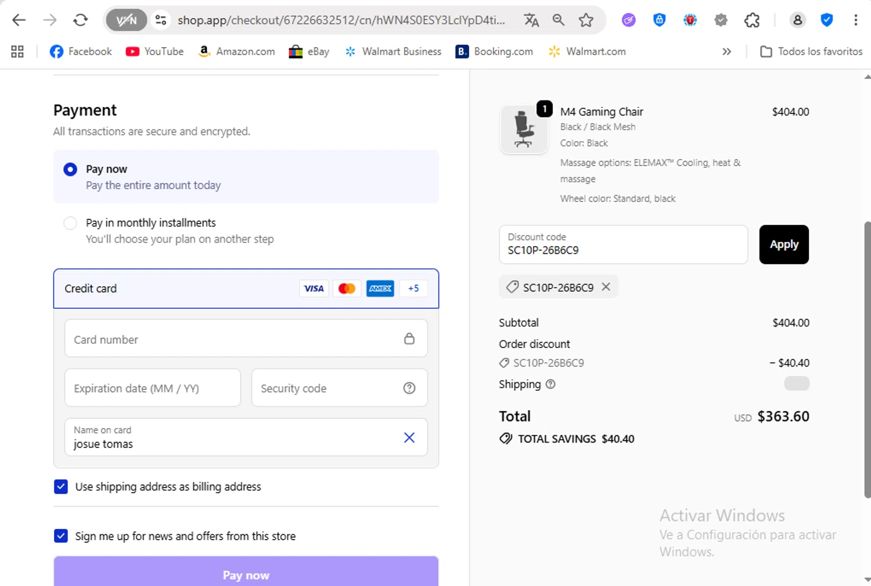Open Chrome profile avatar
The height and width of the screenshot is (586, 871).
tap(797, 20)
